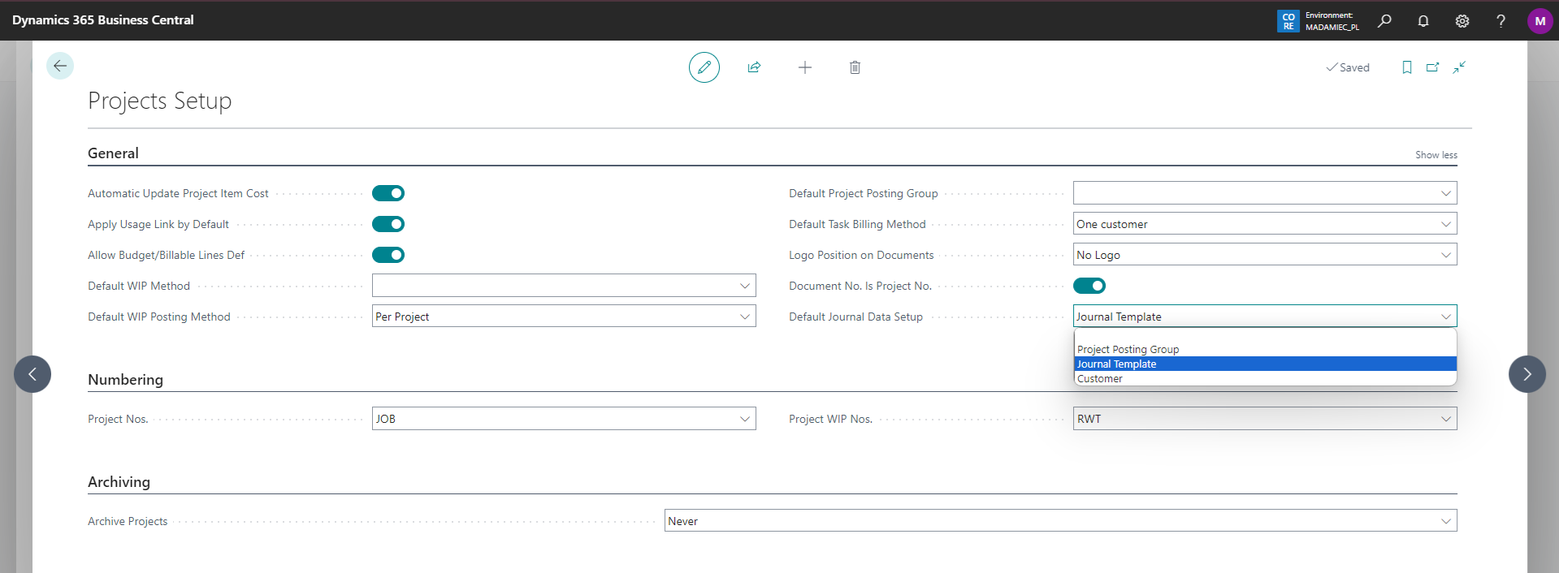
Task: Click the Show less link
Action: [x=1436, y=155]
